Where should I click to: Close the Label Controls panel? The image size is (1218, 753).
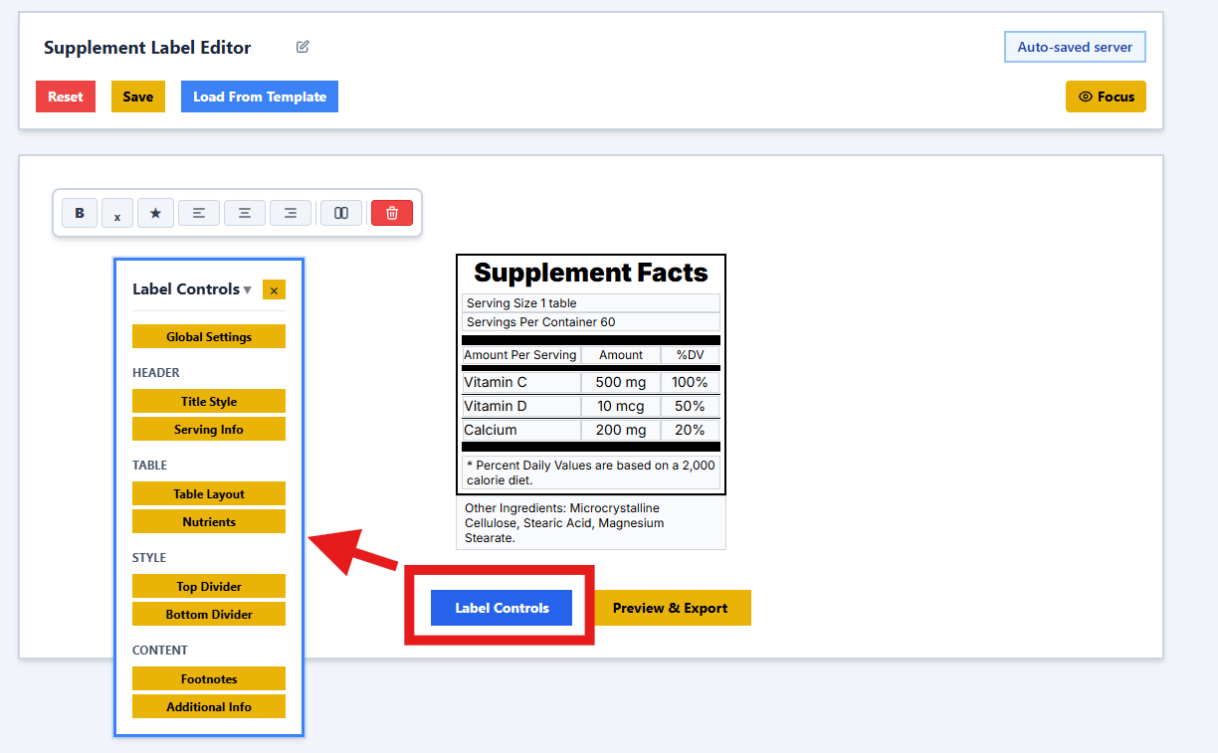pos(274,289)
